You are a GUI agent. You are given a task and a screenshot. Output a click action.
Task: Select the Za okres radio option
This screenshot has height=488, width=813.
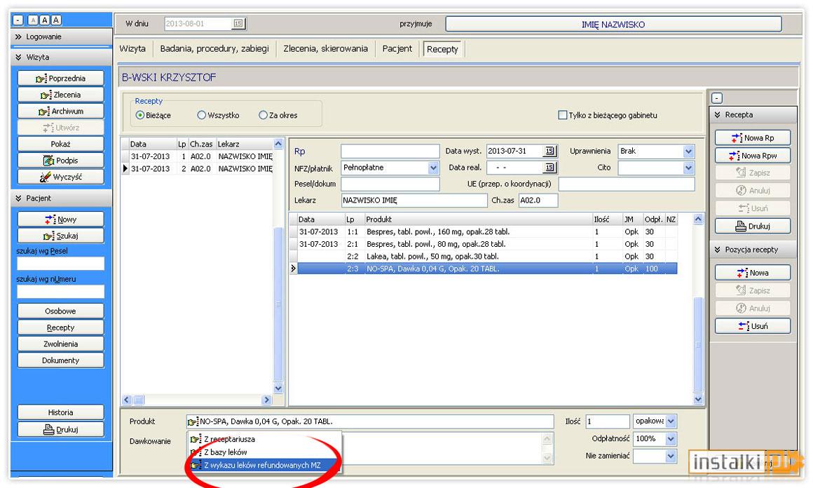[x=263, y=115]
